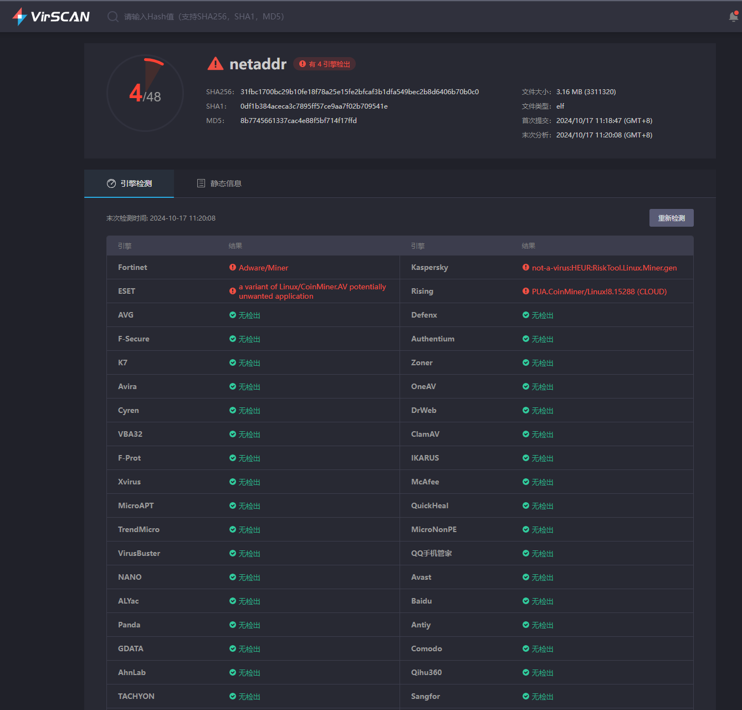Click the green check icon in TrendMicro row

click(233, 529)
